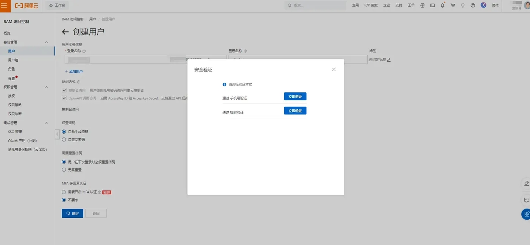Image resolution: width=530 pixels, height=245 pixels.
Task: Click the 访问方式 help icon
Action: (x=78, y=82)
